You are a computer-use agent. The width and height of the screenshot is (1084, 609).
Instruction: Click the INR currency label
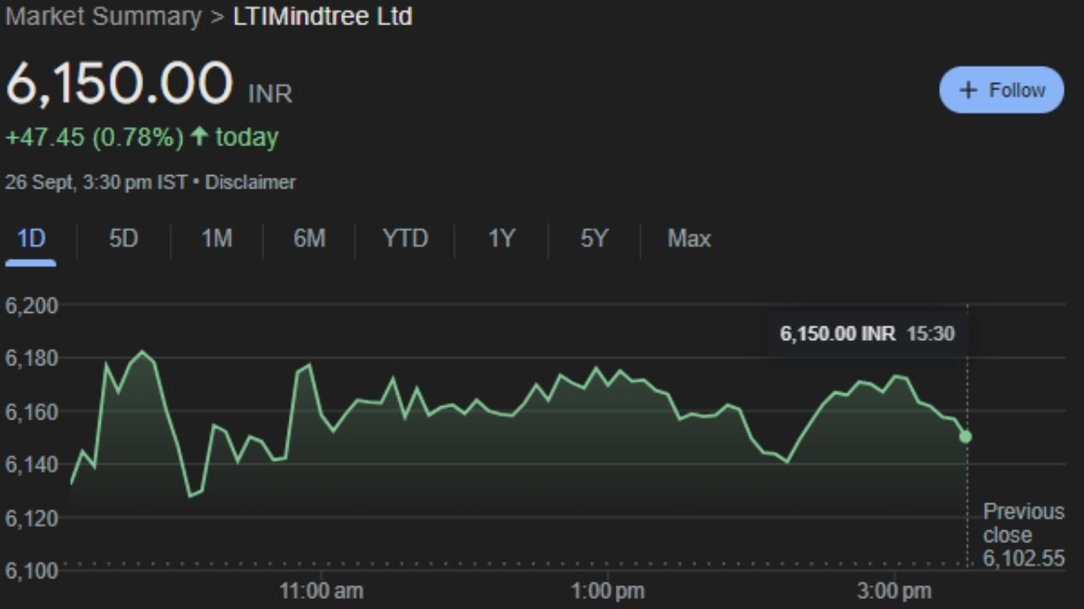pyautogui.click(x=270, y=94)
